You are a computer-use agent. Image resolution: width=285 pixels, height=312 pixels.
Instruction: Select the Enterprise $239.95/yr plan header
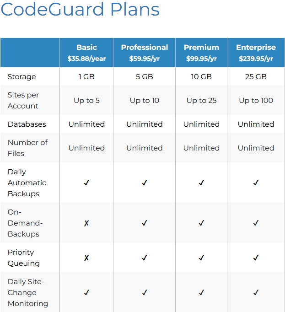click(x=256, y=53)
